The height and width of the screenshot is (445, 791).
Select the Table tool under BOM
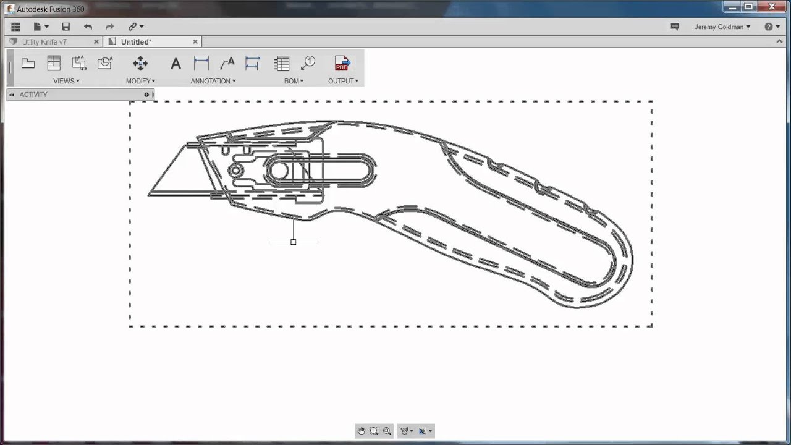pos(282,63)
